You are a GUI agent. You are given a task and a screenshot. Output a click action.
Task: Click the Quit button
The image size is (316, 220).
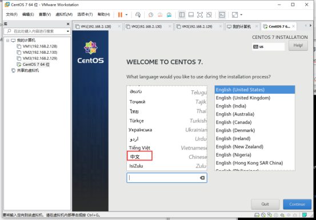coord(265,205)
